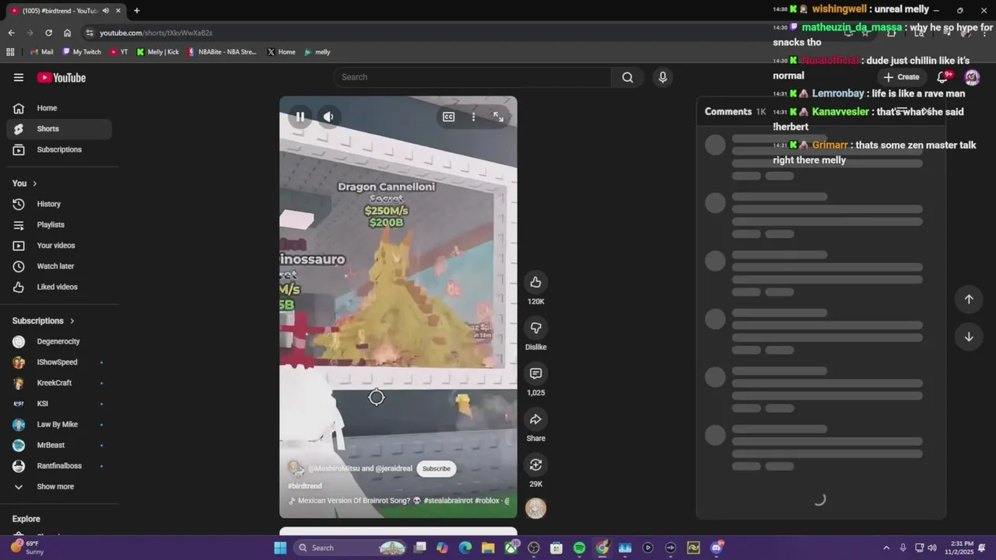Open the MrBeast channel

pyautogui.click(x=59, y=445)
